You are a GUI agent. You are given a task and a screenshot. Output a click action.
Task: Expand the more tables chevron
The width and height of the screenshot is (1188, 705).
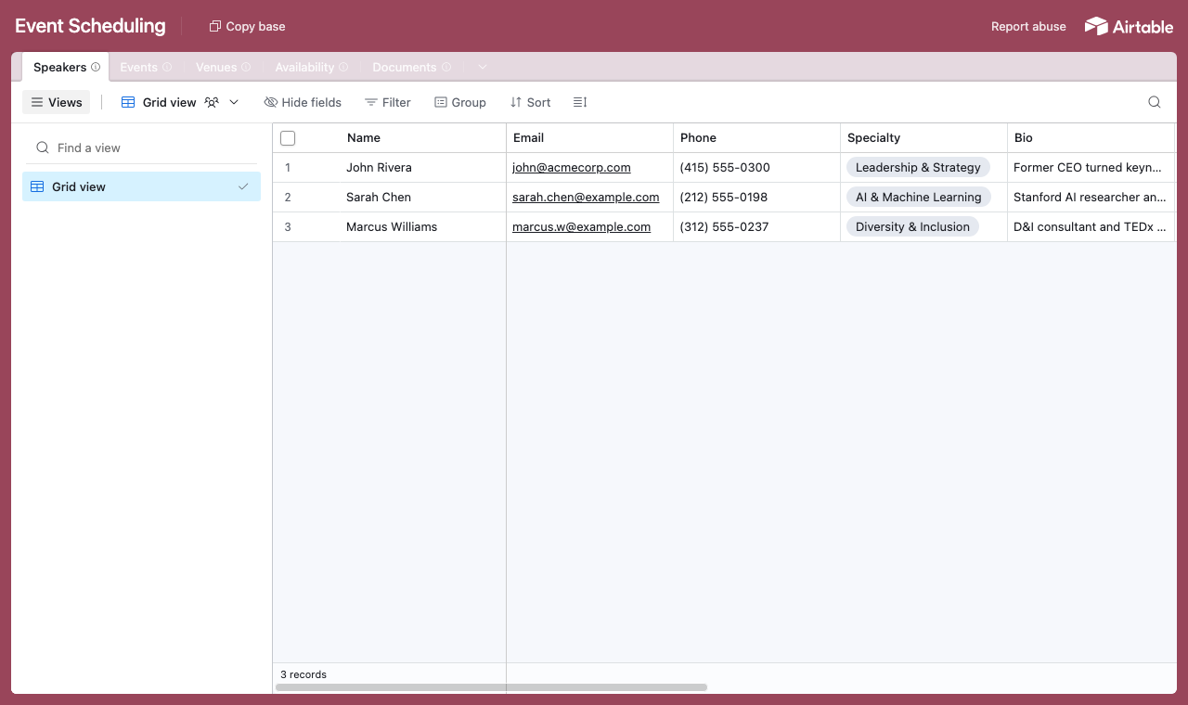pyautogui.click(x=483, y=67)
